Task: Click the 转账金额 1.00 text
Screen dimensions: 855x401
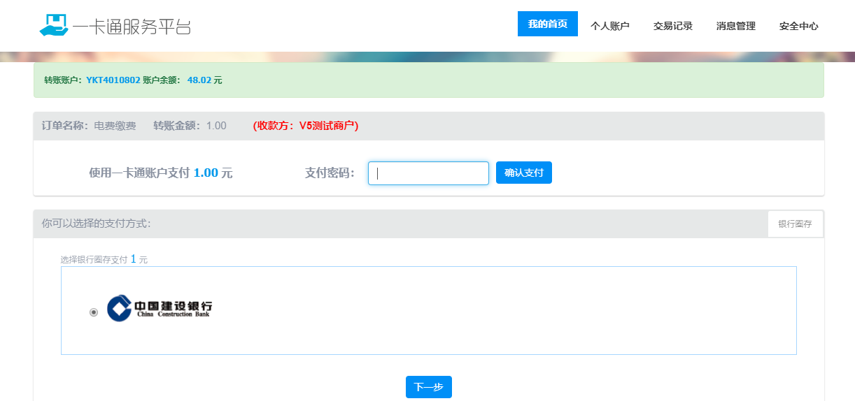Action: [x=190, y=126]
